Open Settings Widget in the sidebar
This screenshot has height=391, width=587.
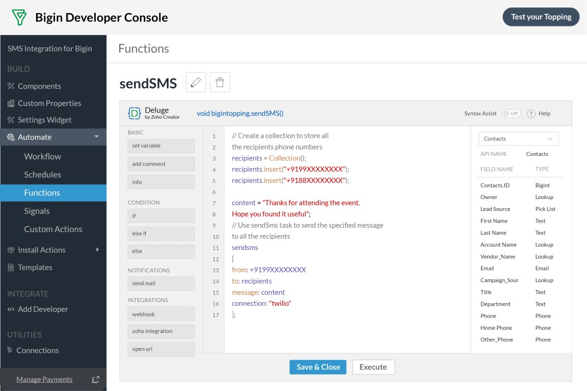click(44, 120)
